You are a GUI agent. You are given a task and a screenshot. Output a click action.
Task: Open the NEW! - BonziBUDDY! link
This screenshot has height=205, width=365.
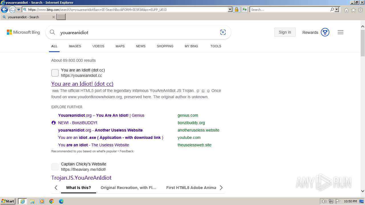[78, 123]
